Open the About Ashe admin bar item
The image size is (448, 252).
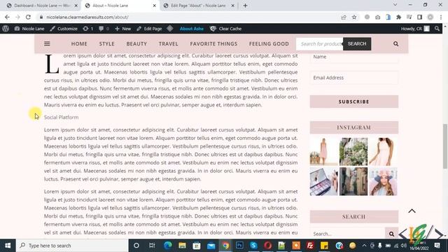(x=191, y=29)
